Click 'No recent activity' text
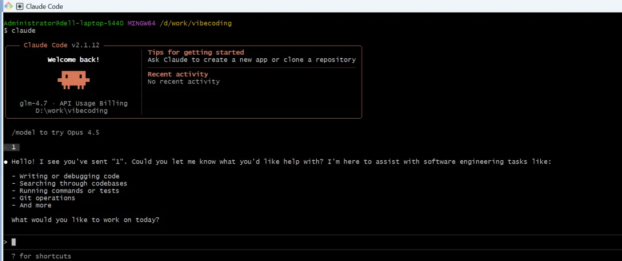 tap(184, 82)
